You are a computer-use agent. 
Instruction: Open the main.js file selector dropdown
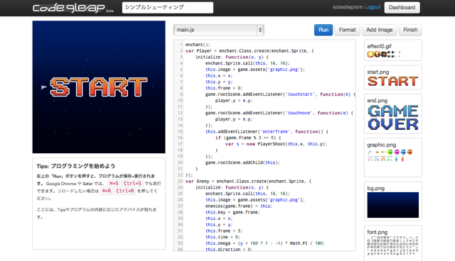(218, 30)
